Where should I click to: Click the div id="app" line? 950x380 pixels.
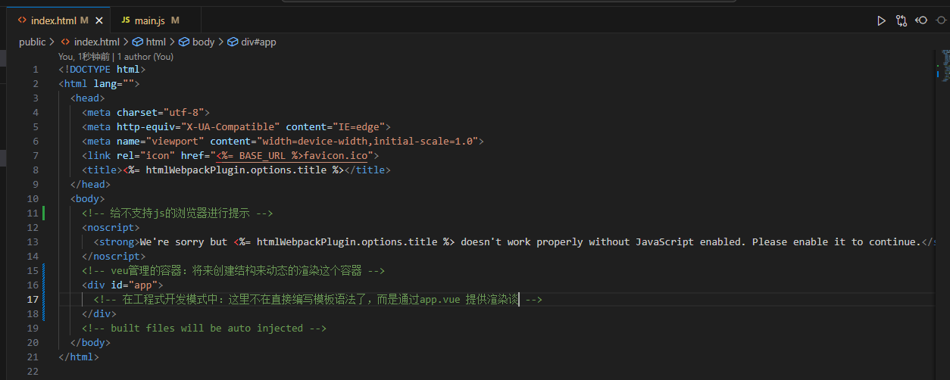(x=123, y=285)
